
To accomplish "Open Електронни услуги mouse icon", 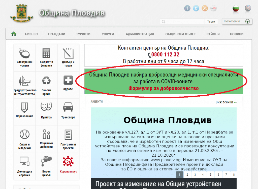I will click(x=24, y=53).
